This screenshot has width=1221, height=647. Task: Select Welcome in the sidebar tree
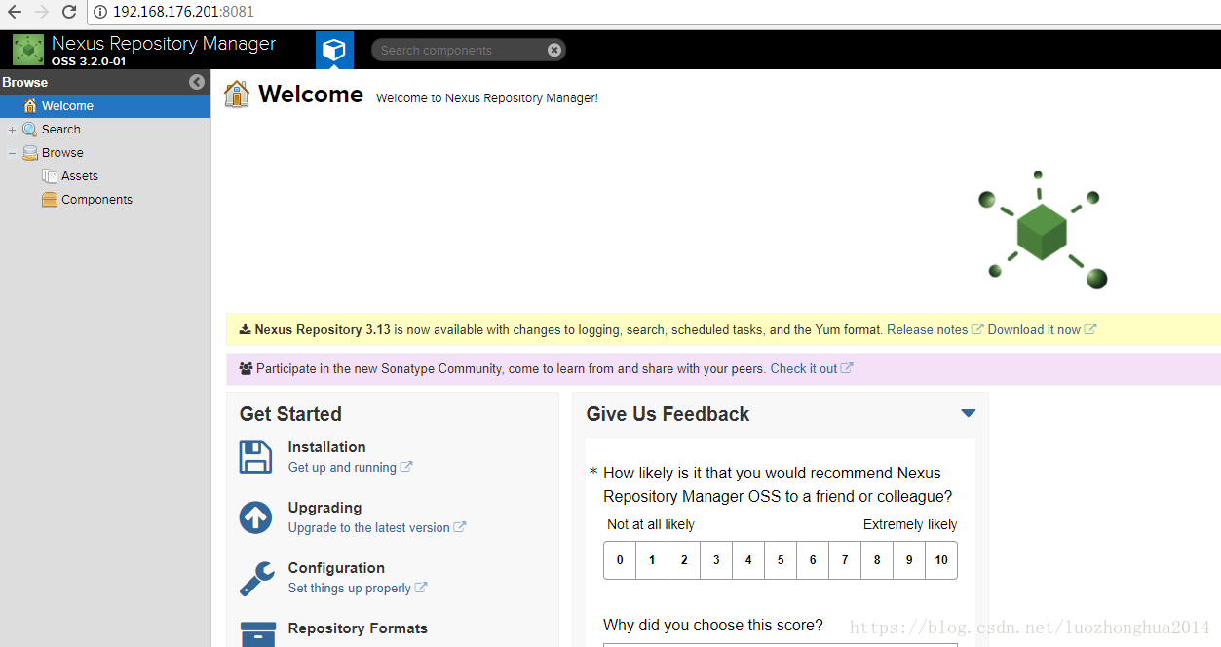click(x=104, y=106)
